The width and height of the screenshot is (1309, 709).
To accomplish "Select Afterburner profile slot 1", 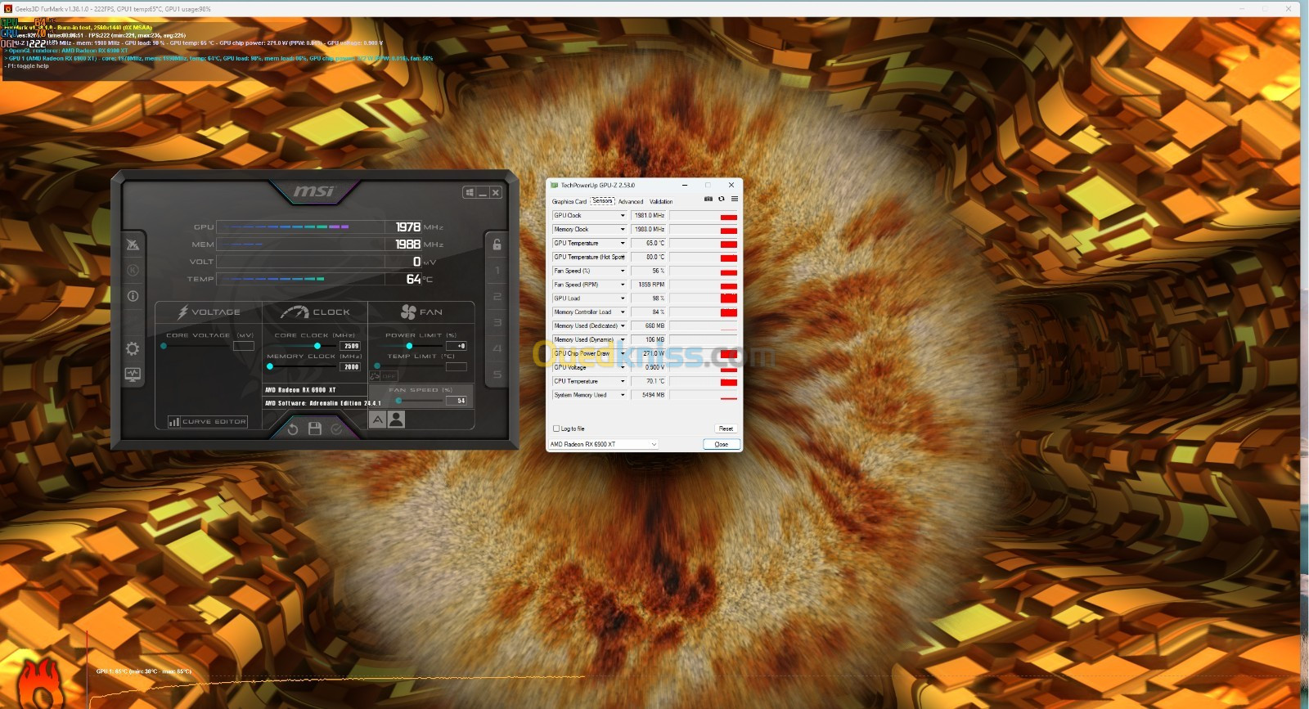I will tap(497, 271).
